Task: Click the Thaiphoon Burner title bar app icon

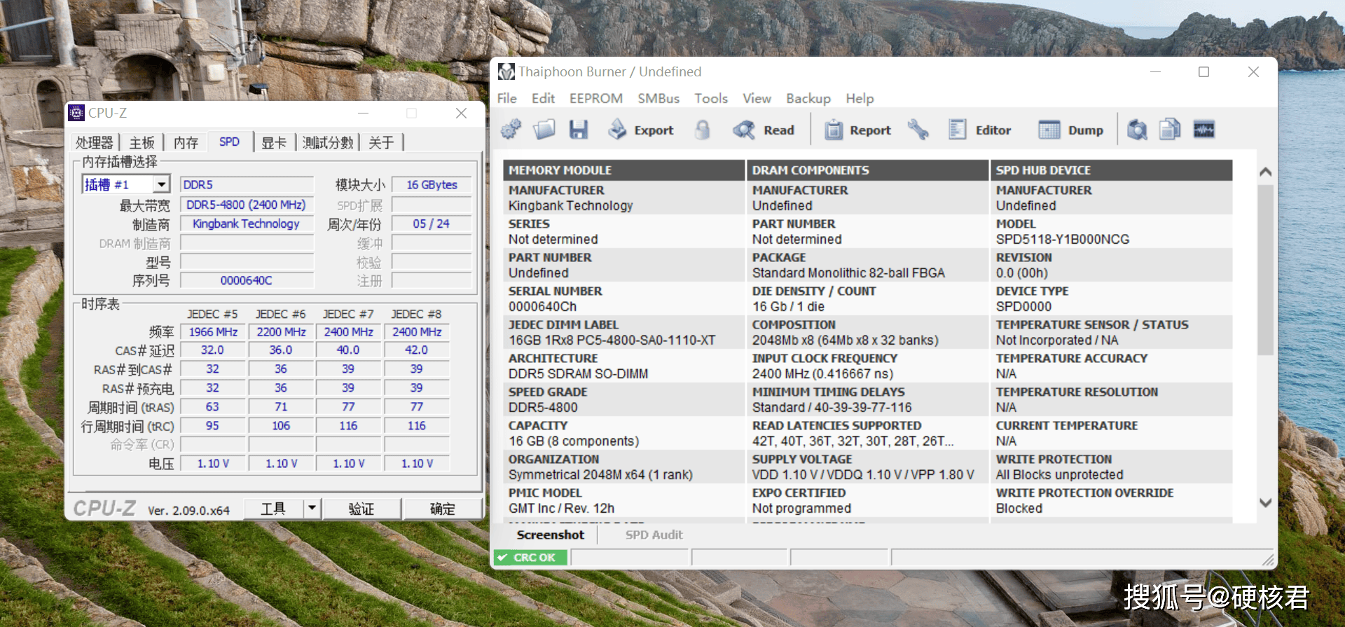Action: click(506, 71)
